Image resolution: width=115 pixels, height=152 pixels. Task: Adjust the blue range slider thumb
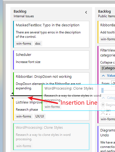[x=102, y=90]
